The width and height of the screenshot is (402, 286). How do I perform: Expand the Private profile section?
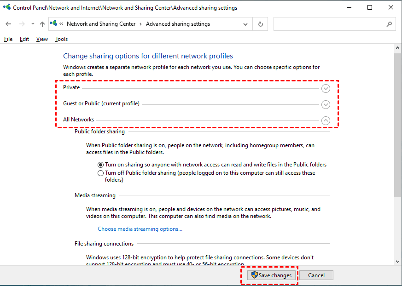point(326,88)
